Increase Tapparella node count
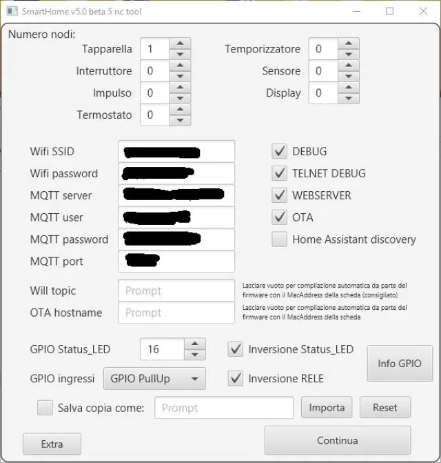441x463 pixels. tap(180, 43)
